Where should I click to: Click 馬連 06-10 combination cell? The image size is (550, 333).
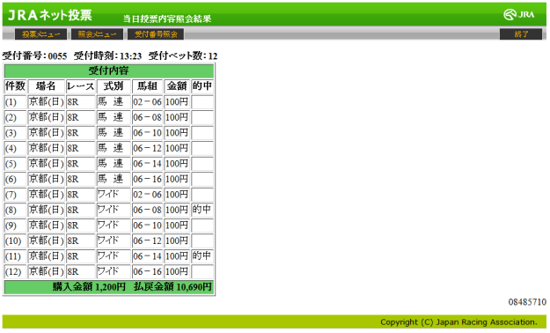coord(147,133)
